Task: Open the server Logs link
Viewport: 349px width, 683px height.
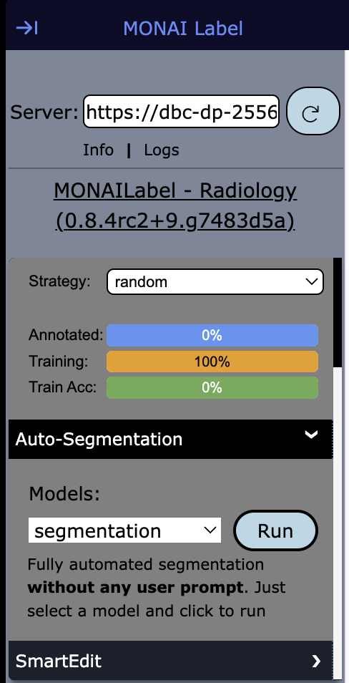Action: click(162, 150)
